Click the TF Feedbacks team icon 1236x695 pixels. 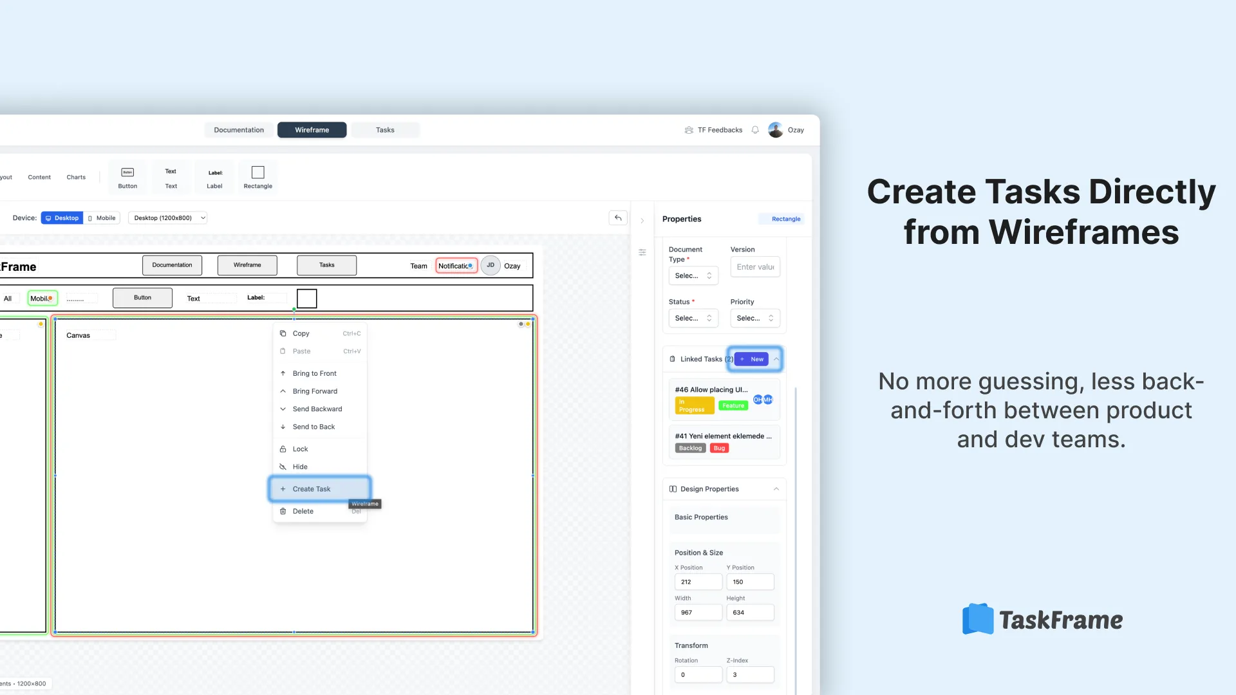point(689,130)
